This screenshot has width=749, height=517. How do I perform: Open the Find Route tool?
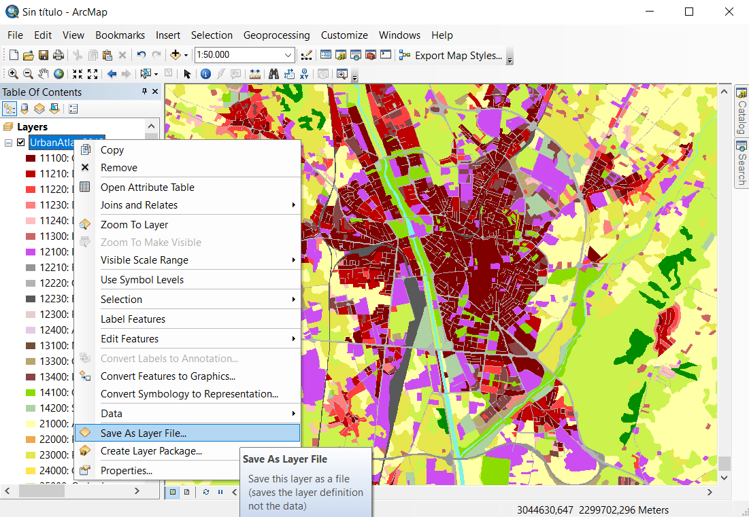pos(289,74)
